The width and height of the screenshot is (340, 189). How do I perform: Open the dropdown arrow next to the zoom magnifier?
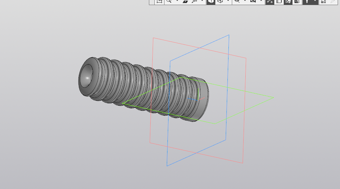177,1
